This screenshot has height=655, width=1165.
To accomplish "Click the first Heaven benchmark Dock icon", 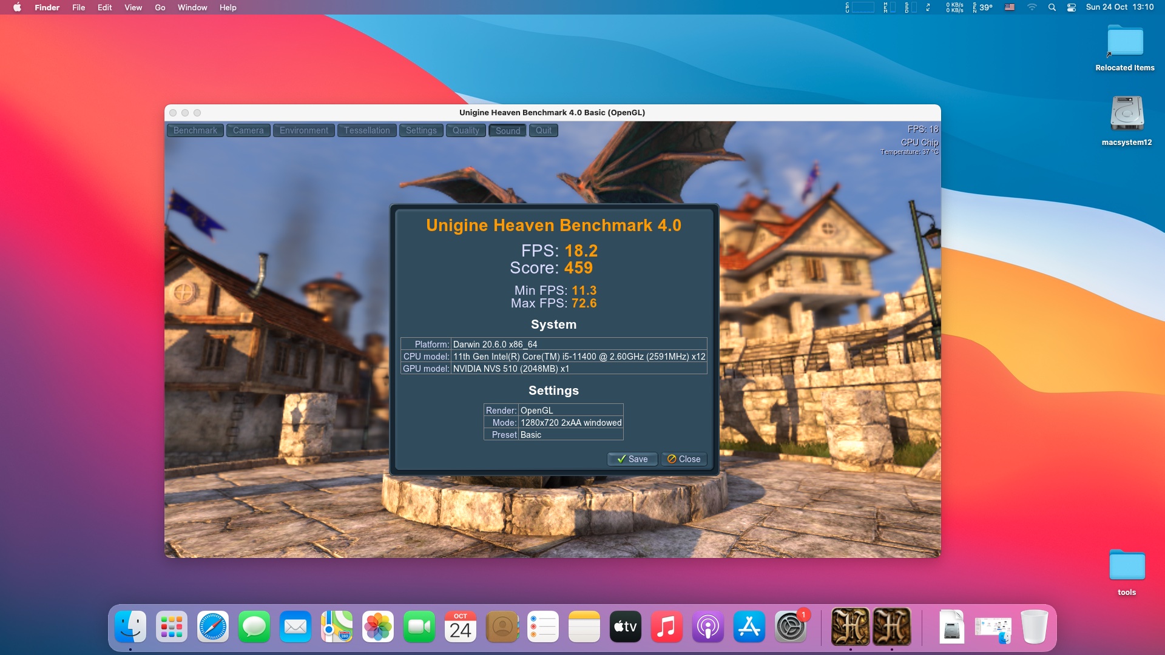I will [x=849, y=626].
